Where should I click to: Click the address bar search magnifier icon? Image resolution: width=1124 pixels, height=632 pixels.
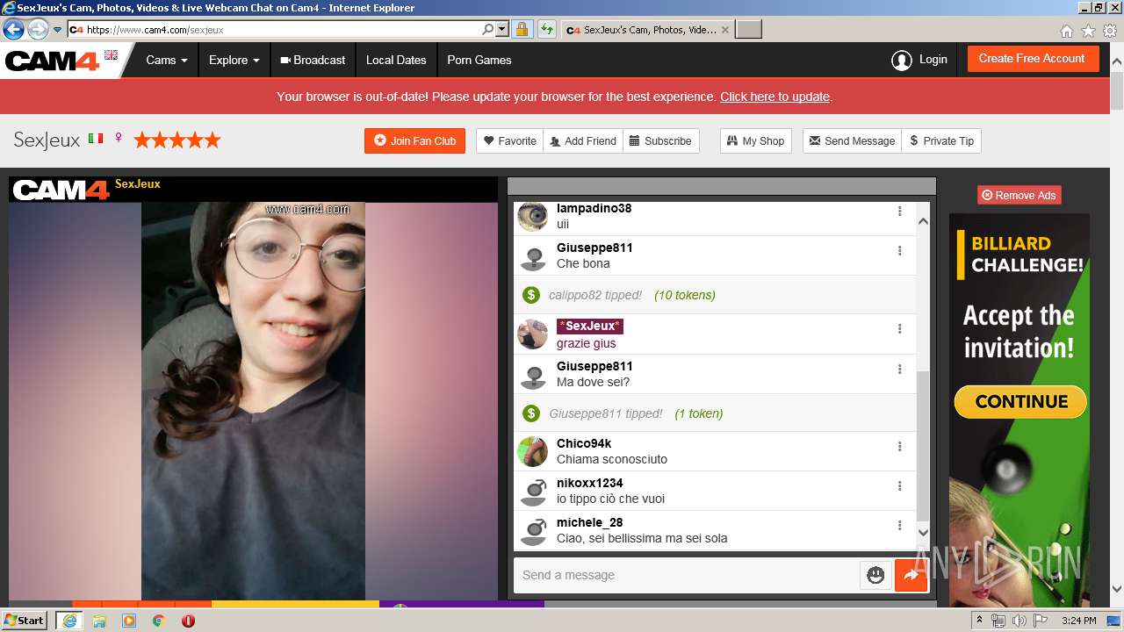click(x=488, y=29)
